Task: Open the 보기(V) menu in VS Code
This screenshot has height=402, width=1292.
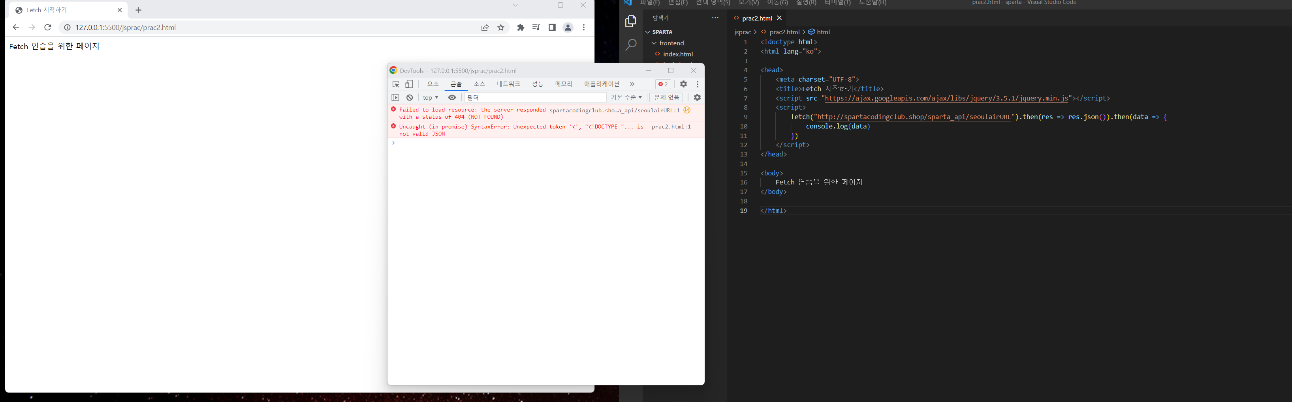Action: (x=749, y=2)
